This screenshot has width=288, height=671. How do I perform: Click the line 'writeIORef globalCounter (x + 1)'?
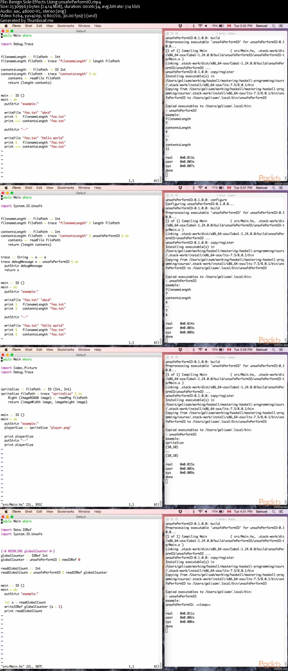(33, 607)
